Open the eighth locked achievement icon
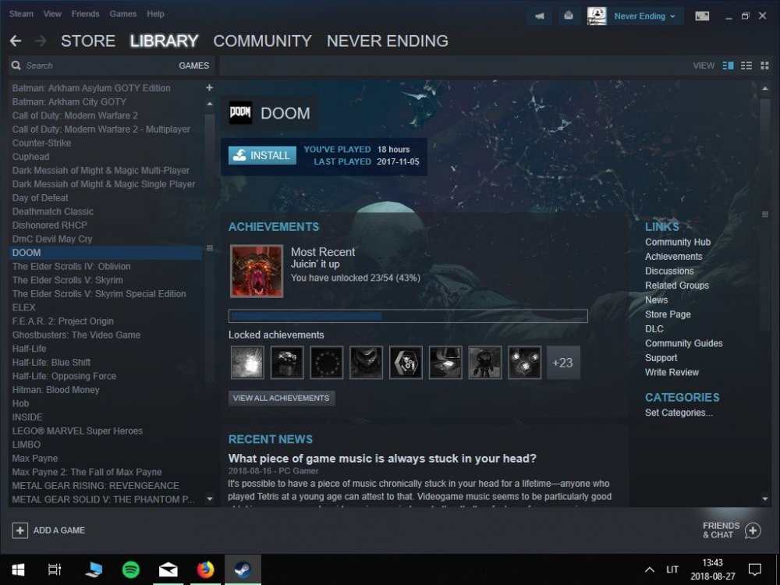Image resolution: width=780 pixels, height=585 pixels. pos(524,363)
